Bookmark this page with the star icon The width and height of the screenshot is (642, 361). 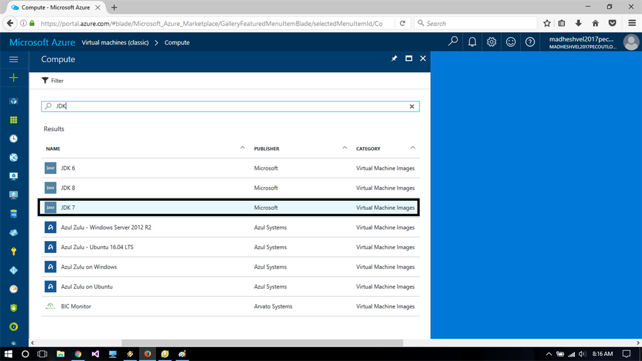pyautogui.click(x=547, y=23)
